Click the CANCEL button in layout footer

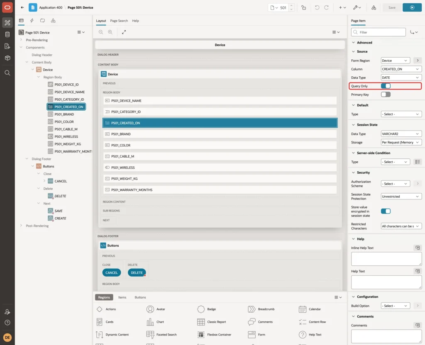click(x=111, y=273)
